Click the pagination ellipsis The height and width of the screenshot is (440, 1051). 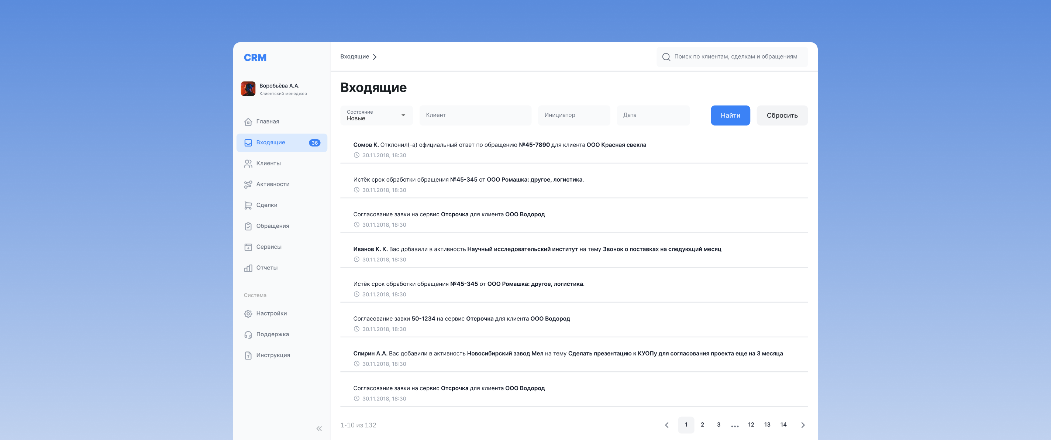(x=735, y=426)
